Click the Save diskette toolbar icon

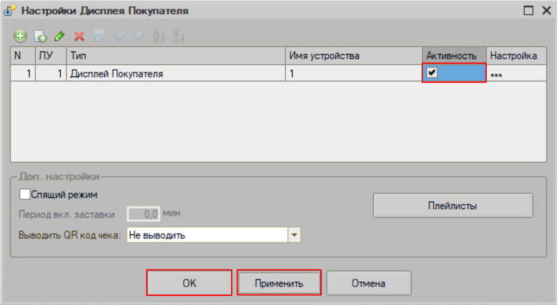(99, 37)
